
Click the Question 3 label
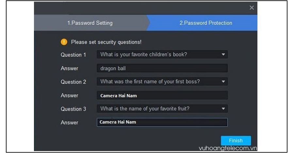tap(73, 109)
